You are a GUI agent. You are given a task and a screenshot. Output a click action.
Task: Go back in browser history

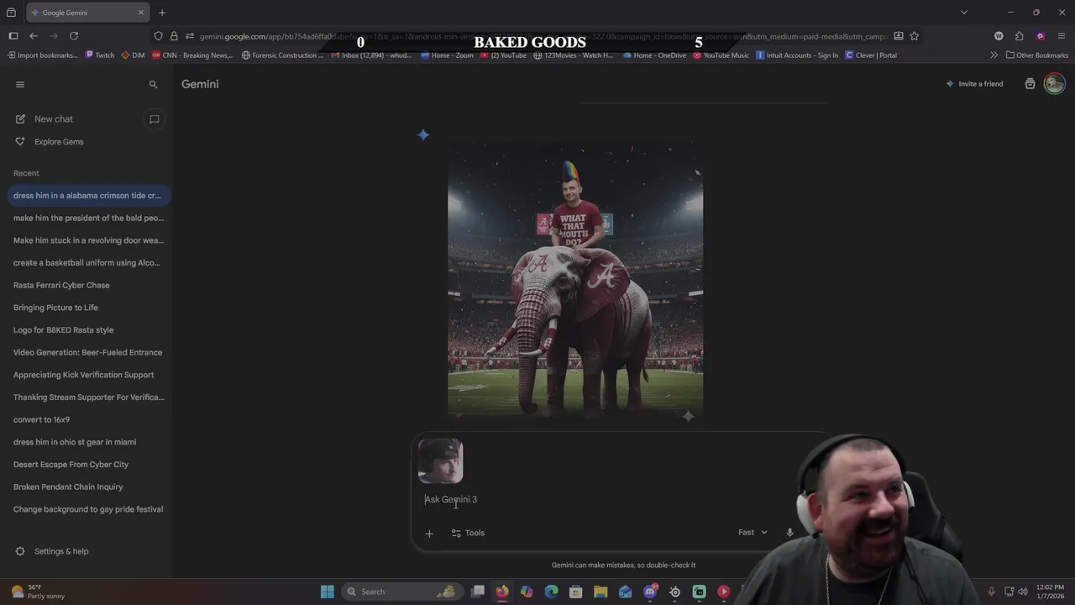[33, 36]
